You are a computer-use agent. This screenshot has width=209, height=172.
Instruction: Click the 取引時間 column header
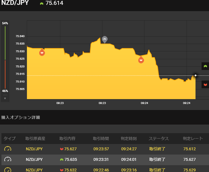tap(101, 139)
